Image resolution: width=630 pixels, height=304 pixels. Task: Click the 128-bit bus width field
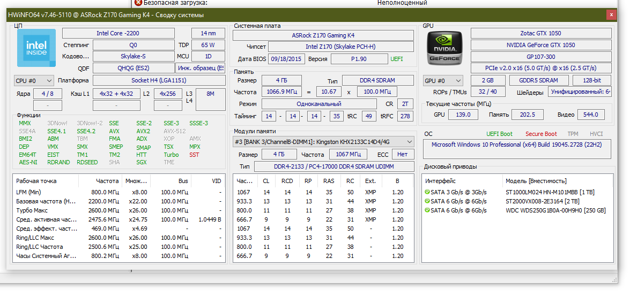(592, 80)
